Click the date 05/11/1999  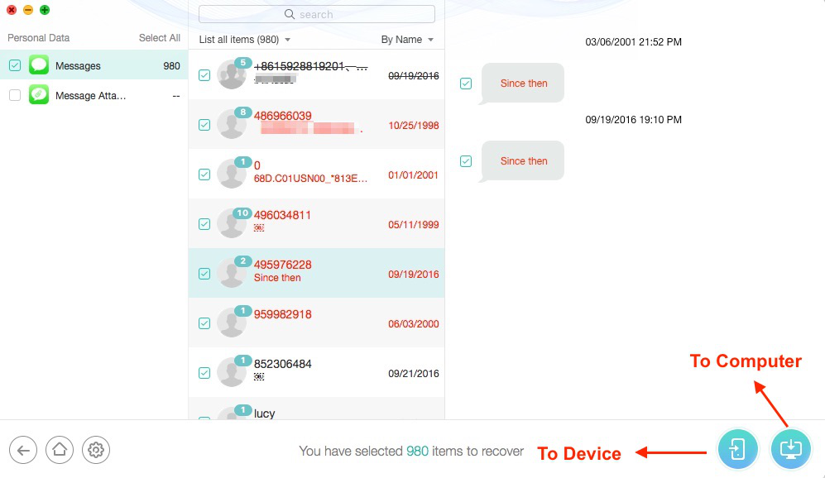click(414, 225)
